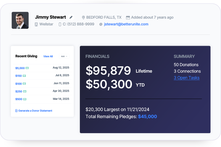Click the building icon next to Wellstar

36,24
